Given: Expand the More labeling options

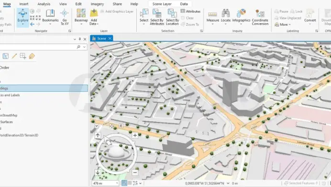Looking at the screenshot, I should [x=282, y=24].
